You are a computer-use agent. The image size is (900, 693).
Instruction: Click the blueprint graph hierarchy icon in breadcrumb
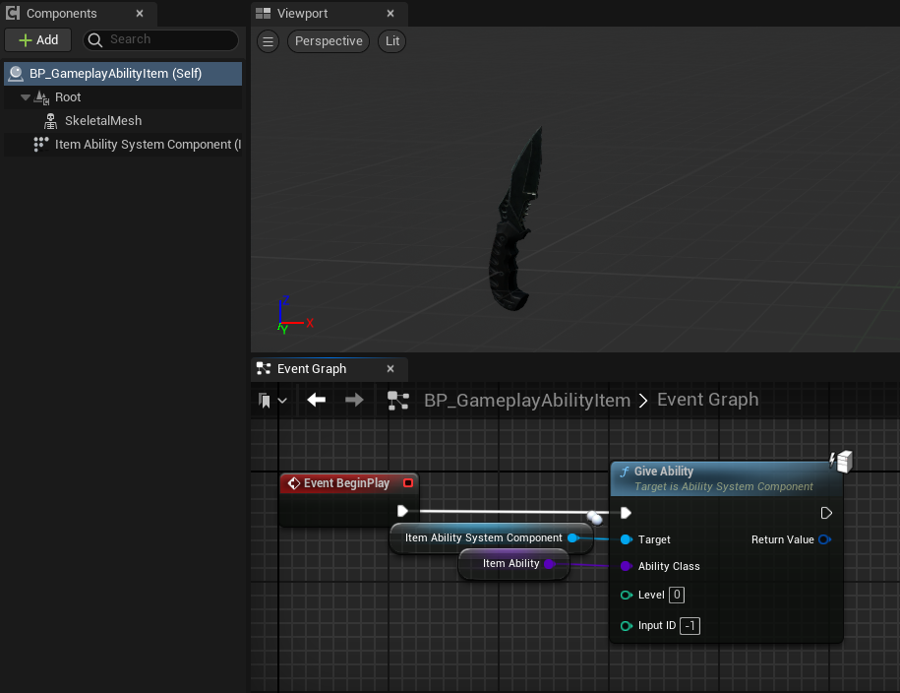(x=397, y=400)
